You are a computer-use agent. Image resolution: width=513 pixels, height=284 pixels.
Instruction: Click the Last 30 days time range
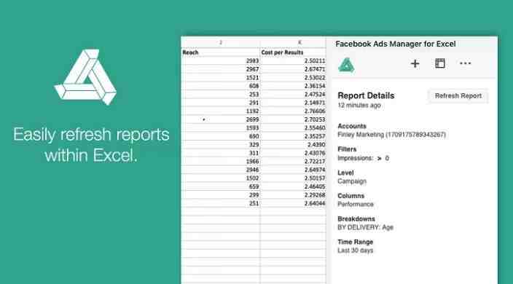355,251
